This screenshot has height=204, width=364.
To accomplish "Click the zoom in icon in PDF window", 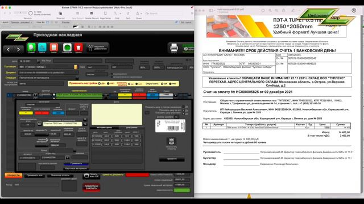I will [276, 10].
